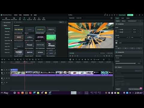
Task: Expand the first sidebar category above Títulos
Action: (3, 22)
